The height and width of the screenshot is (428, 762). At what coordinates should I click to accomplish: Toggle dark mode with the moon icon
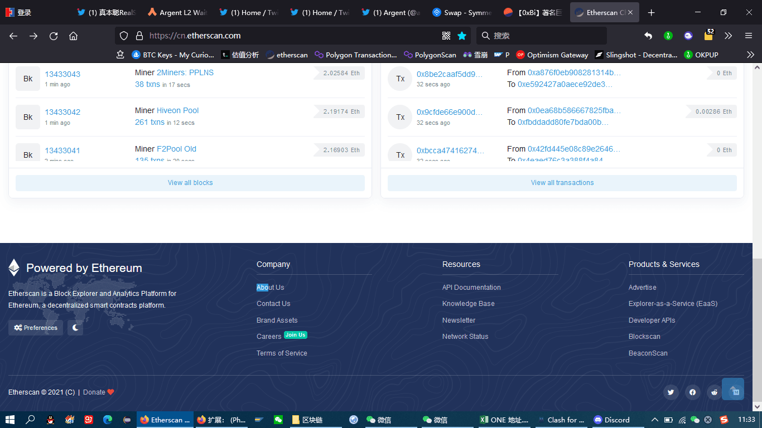point(75,328)
